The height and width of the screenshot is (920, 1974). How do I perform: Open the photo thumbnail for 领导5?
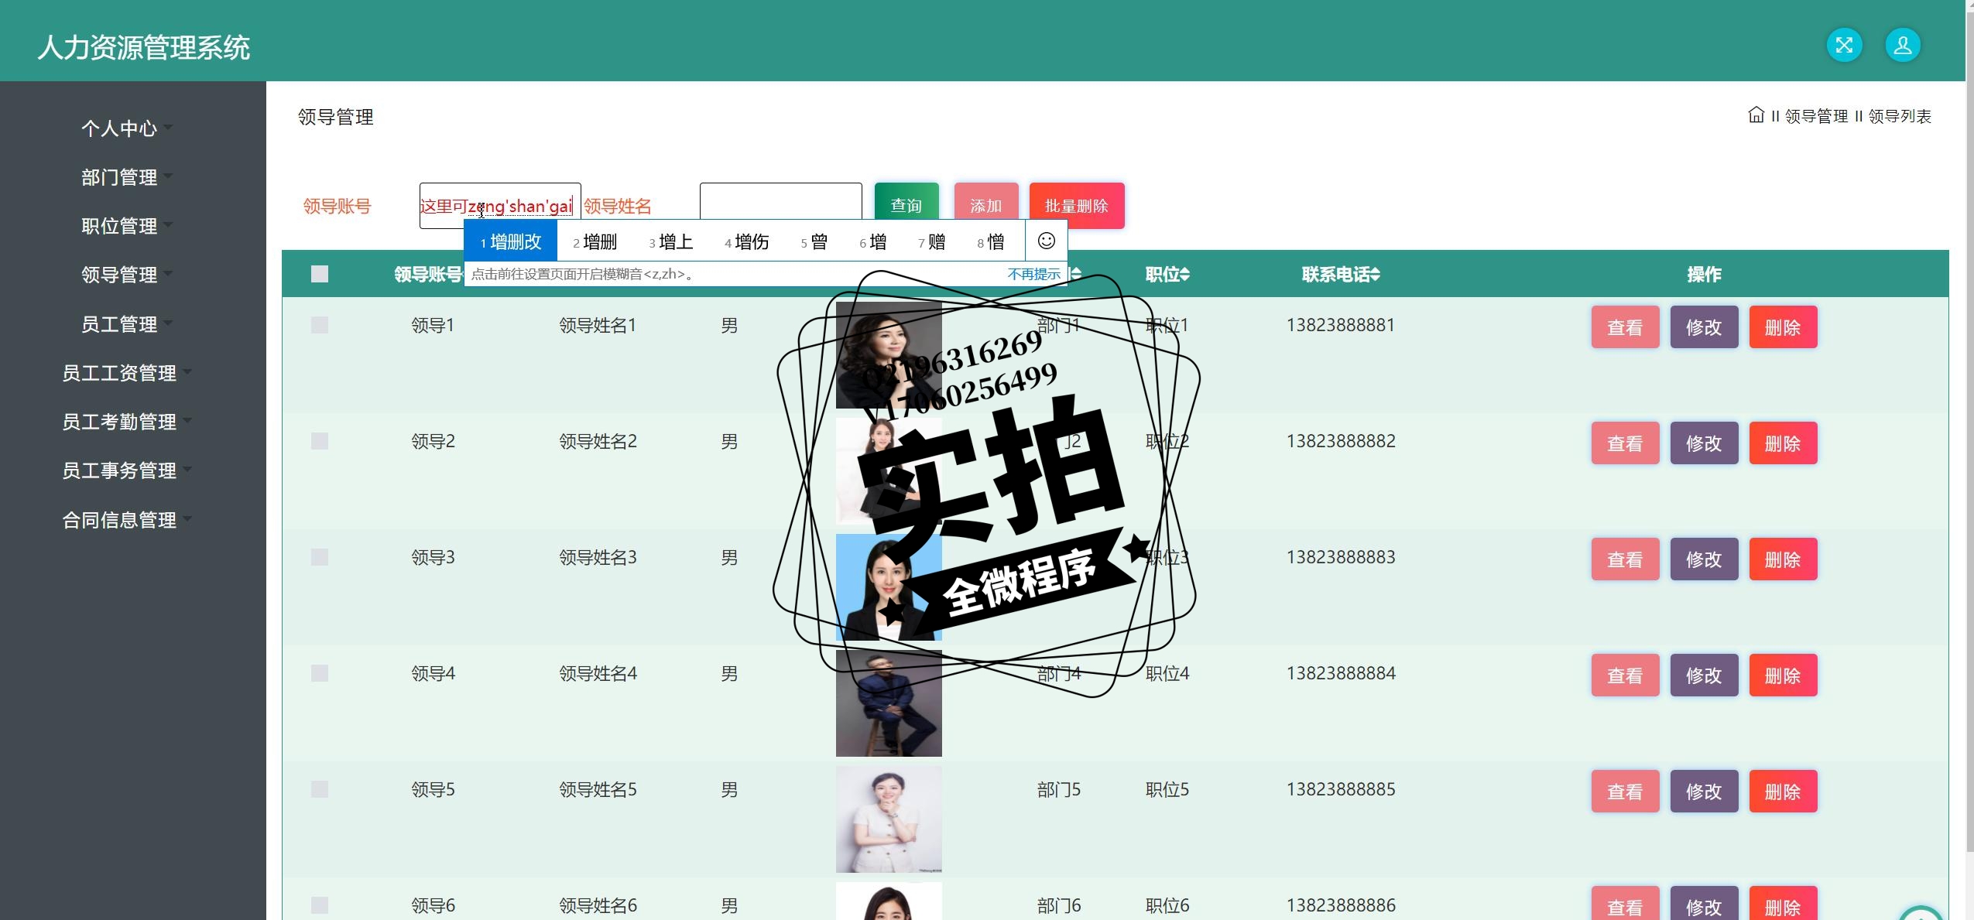[889, 819]
